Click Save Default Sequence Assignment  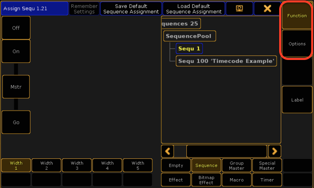pyautogui.click(x=131, y=9)
